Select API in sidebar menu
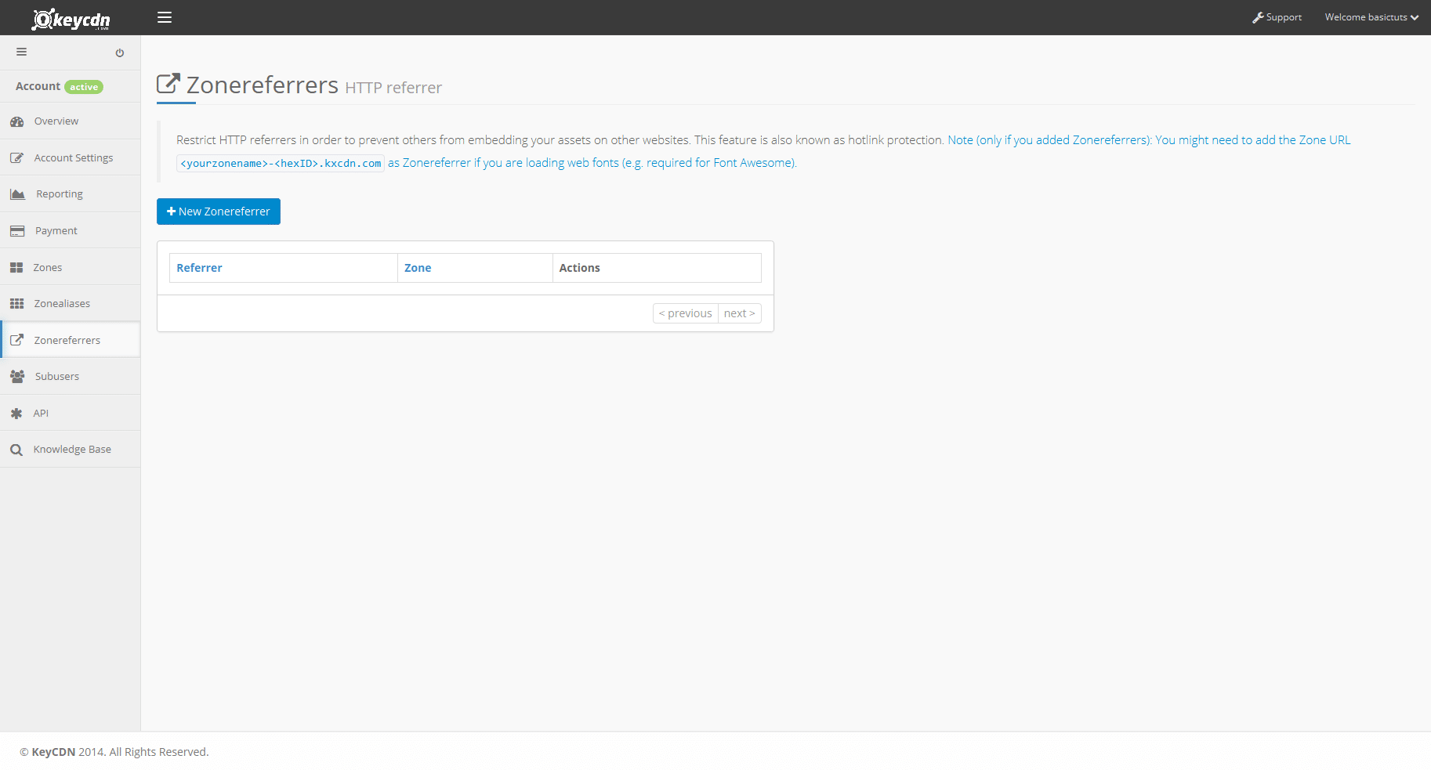This screenshot has width=1431, height=770. (x=41, y=414)
